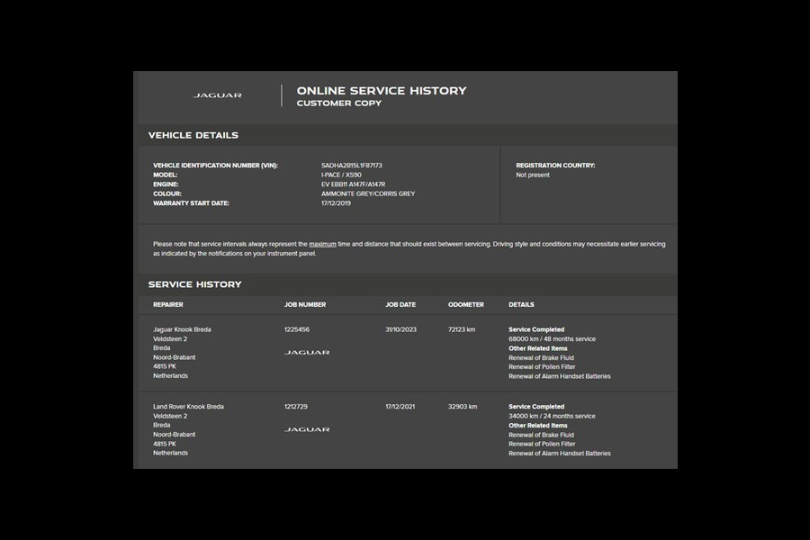Click the Details column header

pos(521,305)
